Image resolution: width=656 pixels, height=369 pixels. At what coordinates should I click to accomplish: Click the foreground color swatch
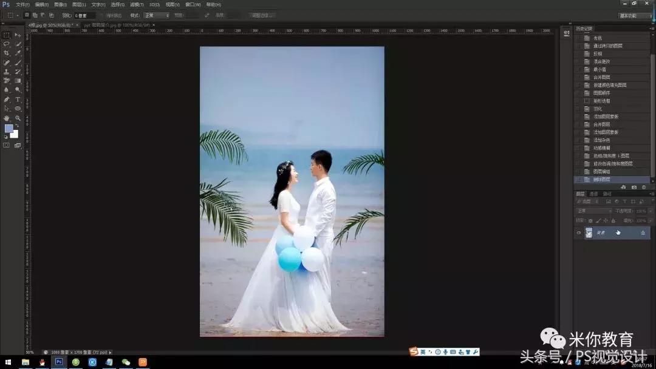9,129
